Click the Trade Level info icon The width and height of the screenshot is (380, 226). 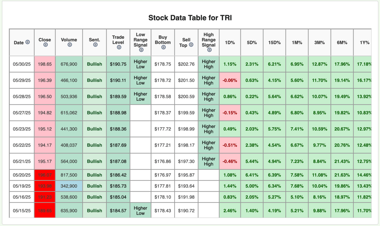pyautogui.click(x=119, y=47)
